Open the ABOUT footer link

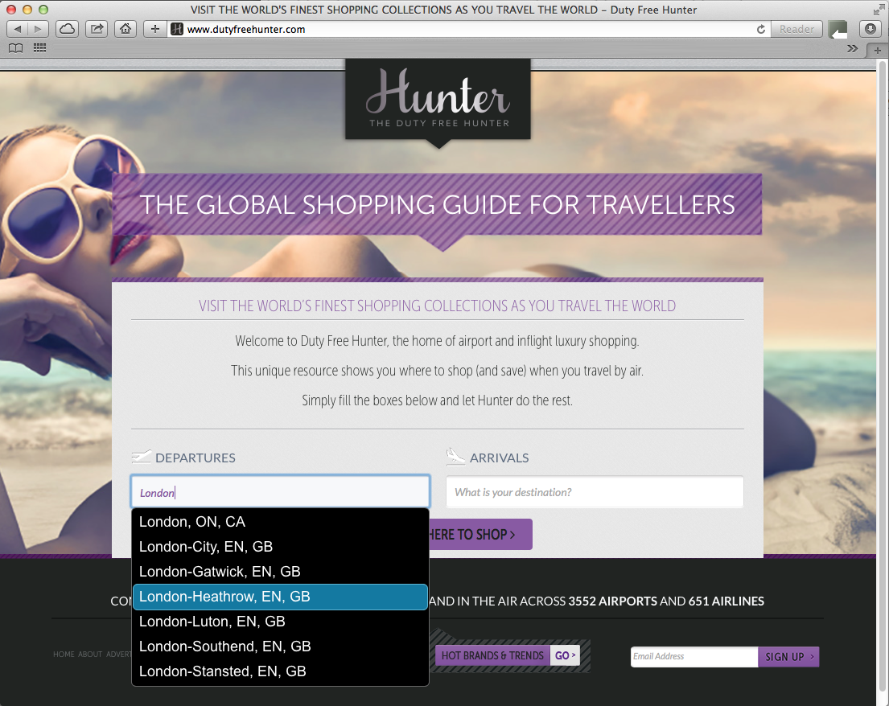click(90, 655)
